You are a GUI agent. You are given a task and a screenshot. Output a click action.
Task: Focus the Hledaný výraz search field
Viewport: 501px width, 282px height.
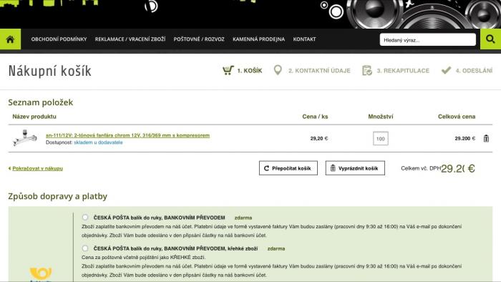point(428,40)
